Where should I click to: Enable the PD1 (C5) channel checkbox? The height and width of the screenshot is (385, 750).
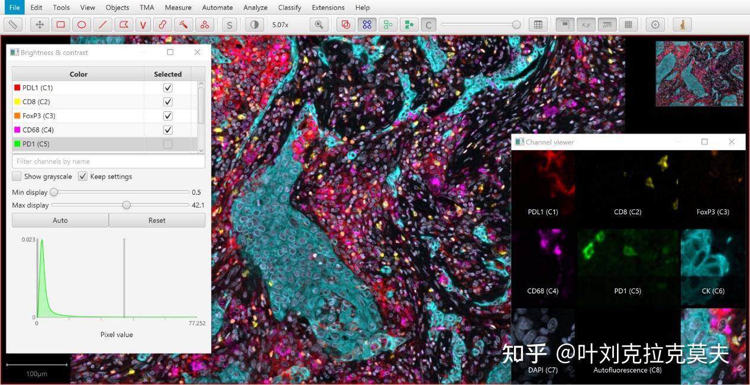coord(167,144)
